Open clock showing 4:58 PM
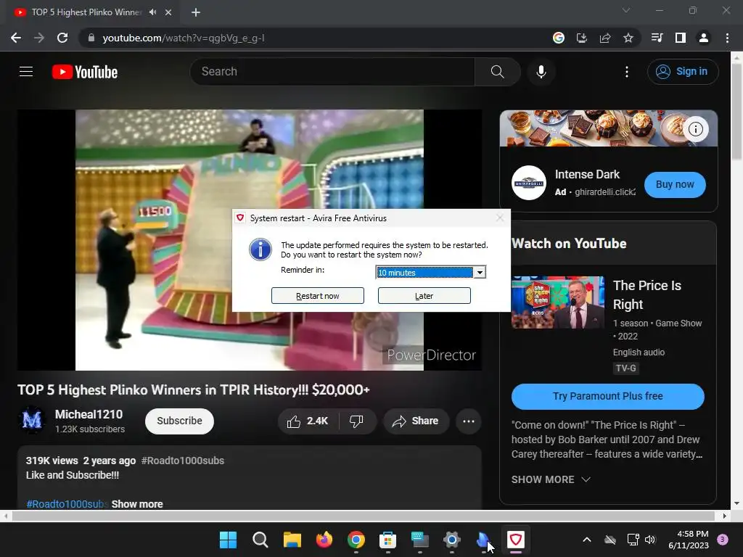743x557 pixels. (688, 540)
